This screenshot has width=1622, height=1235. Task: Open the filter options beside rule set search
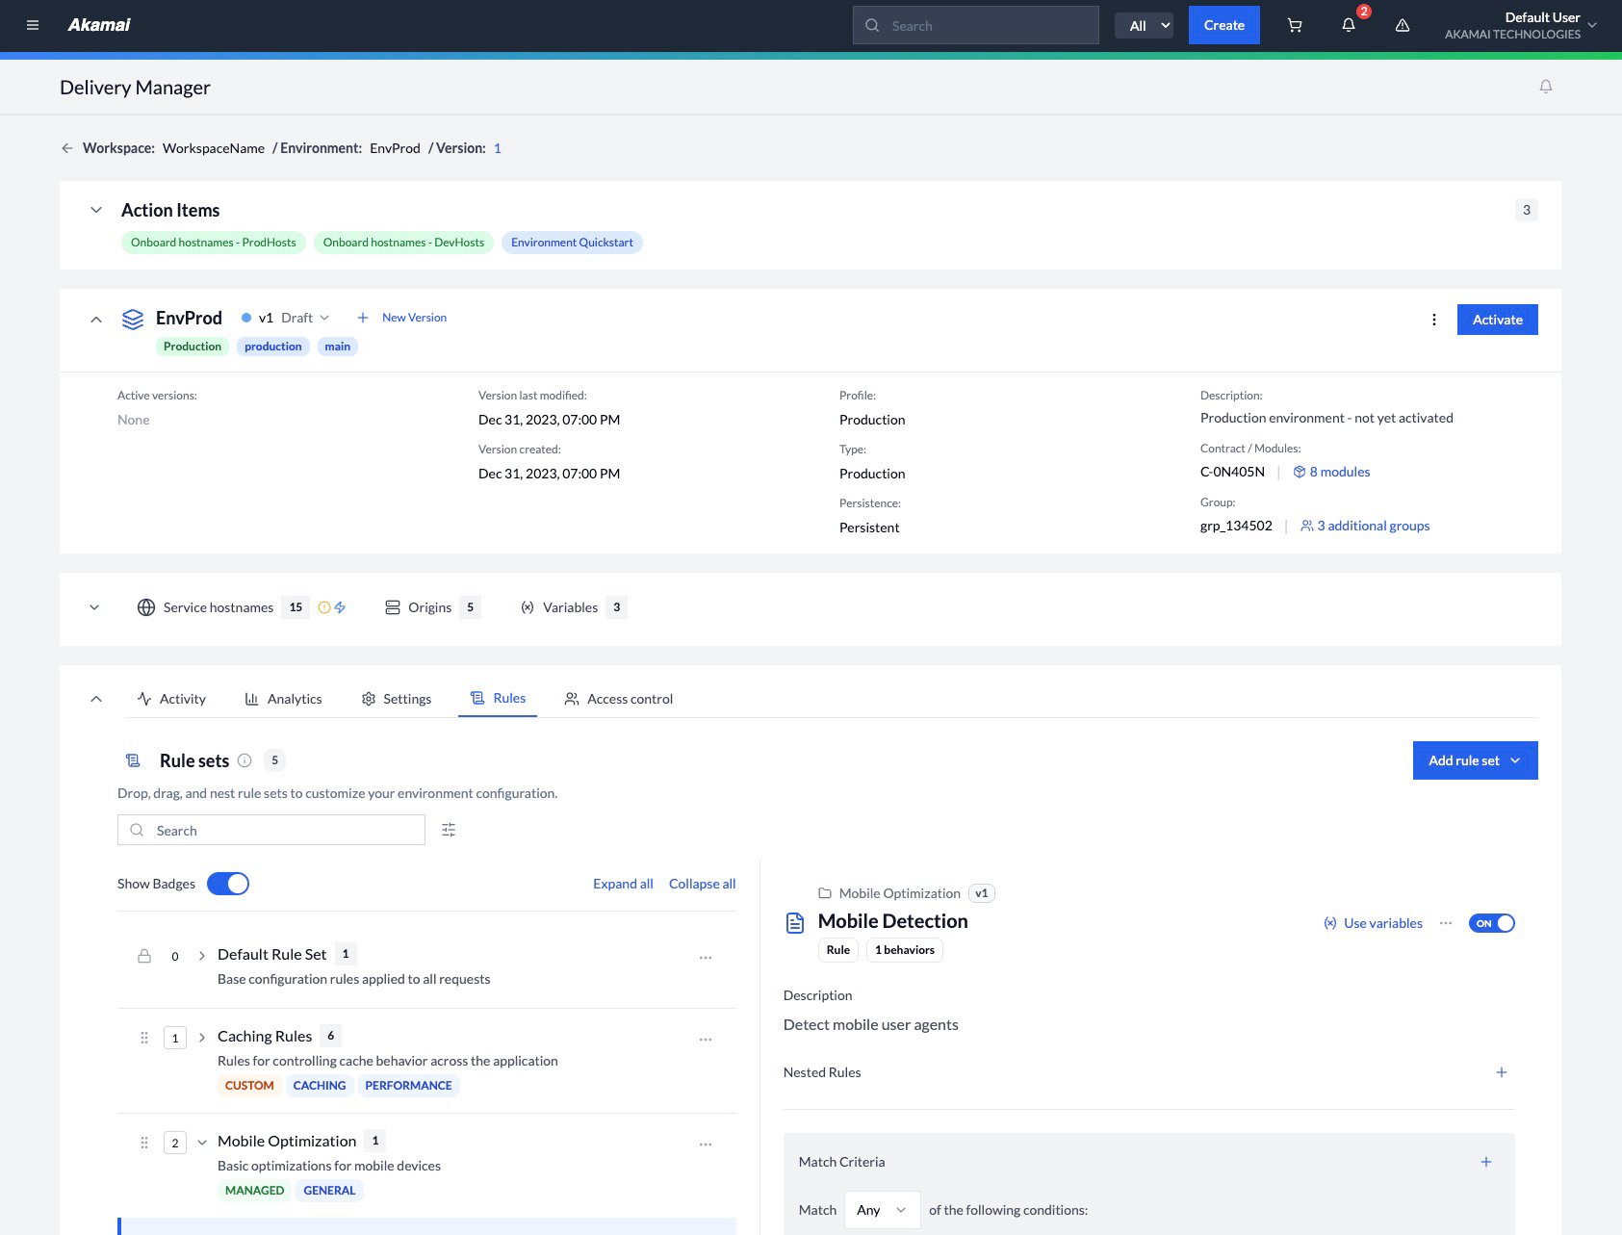coord(448,829)
